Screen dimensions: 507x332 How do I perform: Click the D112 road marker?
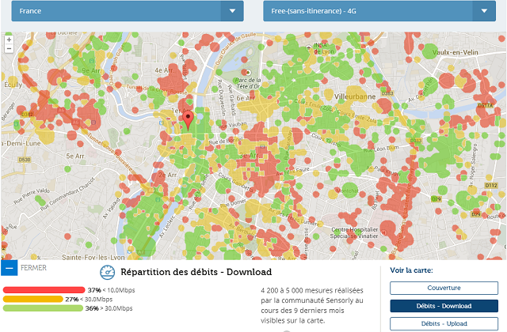(x=491, y=185)
